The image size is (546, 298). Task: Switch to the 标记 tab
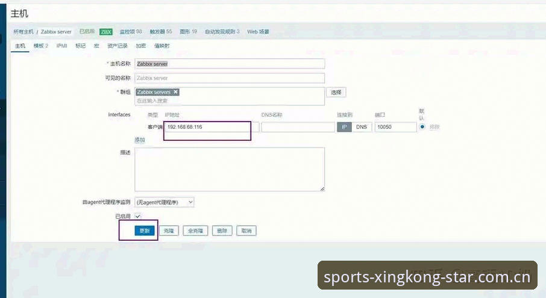pos(80,46)
